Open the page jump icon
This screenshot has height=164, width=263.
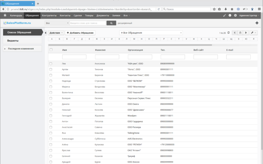(240, 33)
